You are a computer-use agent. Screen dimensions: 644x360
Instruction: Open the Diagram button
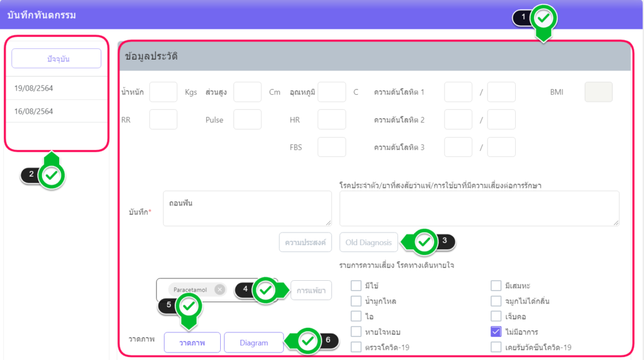point(253,342)
